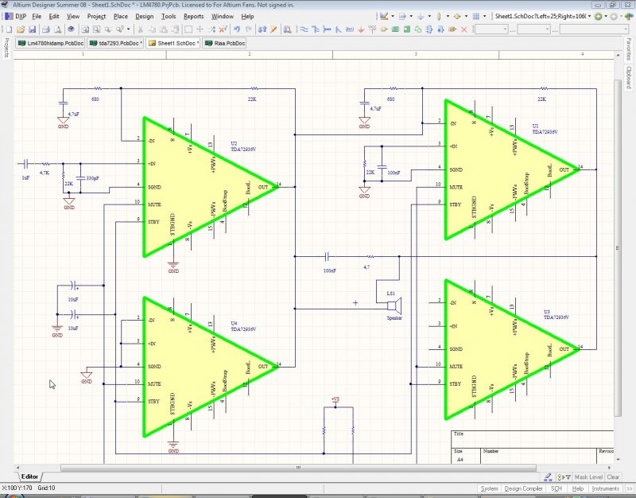This screenshot has width=636, height=498.
Task: Expand the Favorites side panel
Action: 628,49
